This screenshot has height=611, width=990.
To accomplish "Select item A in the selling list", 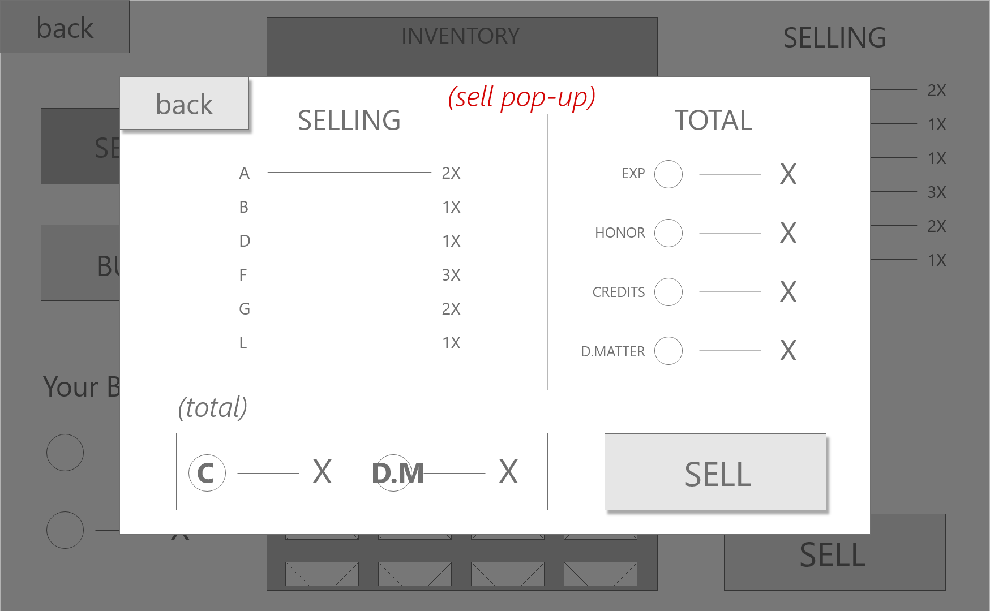I will pos(244,173).
